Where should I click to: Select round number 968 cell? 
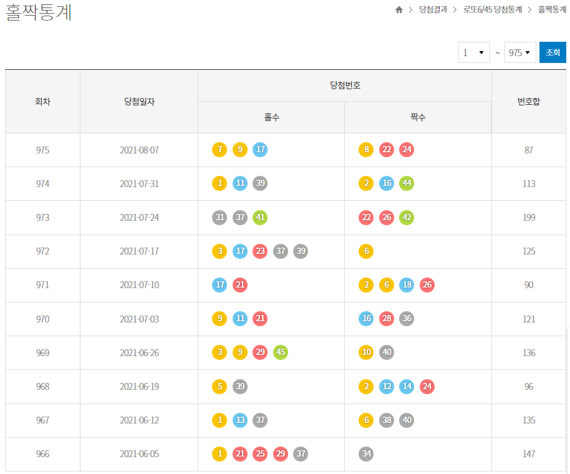42,387
